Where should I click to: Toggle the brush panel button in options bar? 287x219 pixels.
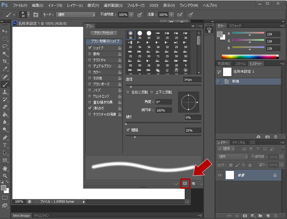(36, 15)
